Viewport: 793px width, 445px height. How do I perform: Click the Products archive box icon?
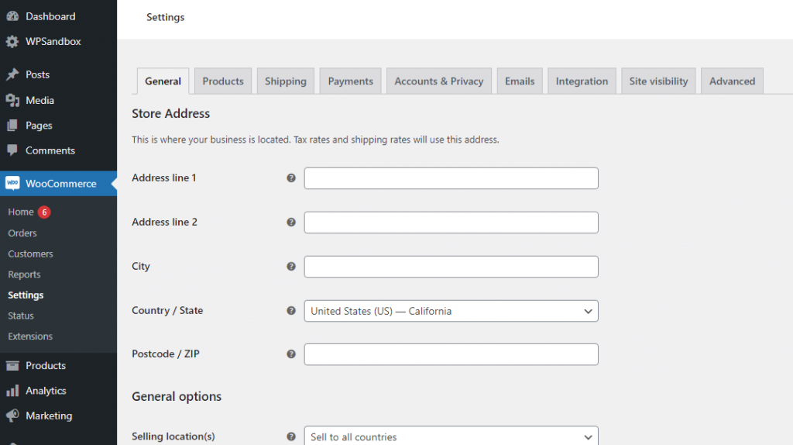pos(12,365)
